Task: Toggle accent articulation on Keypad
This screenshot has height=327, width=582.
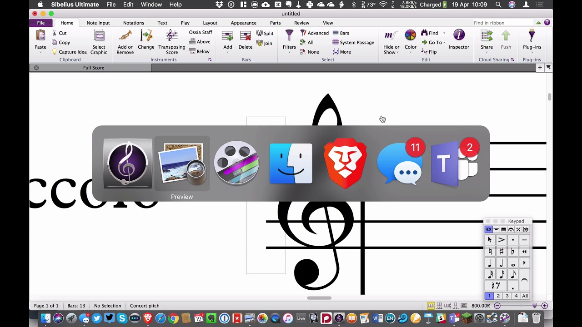Action: click(x=501, y=240)
